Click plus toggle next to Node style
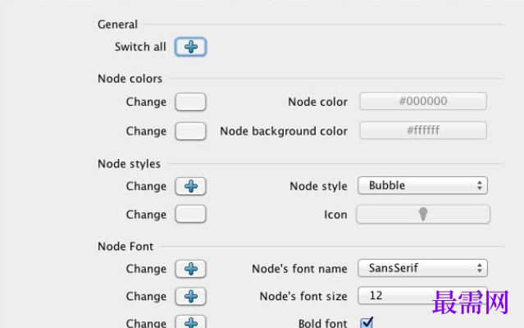This screenshot has width=524, height=328. pos(190,186)
